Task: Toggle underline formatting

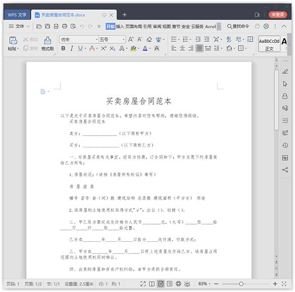Action: pyautogui.click(x=80, y=48)
